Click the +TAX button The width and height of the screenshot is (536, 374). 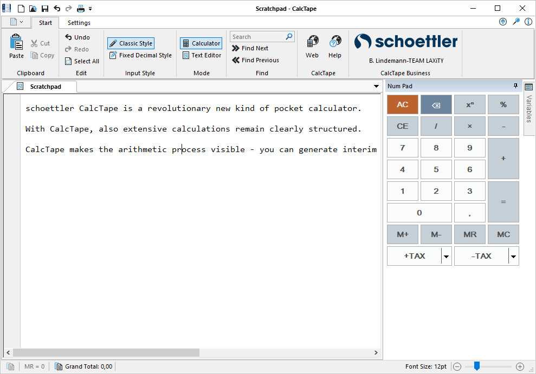click(414, 256)
